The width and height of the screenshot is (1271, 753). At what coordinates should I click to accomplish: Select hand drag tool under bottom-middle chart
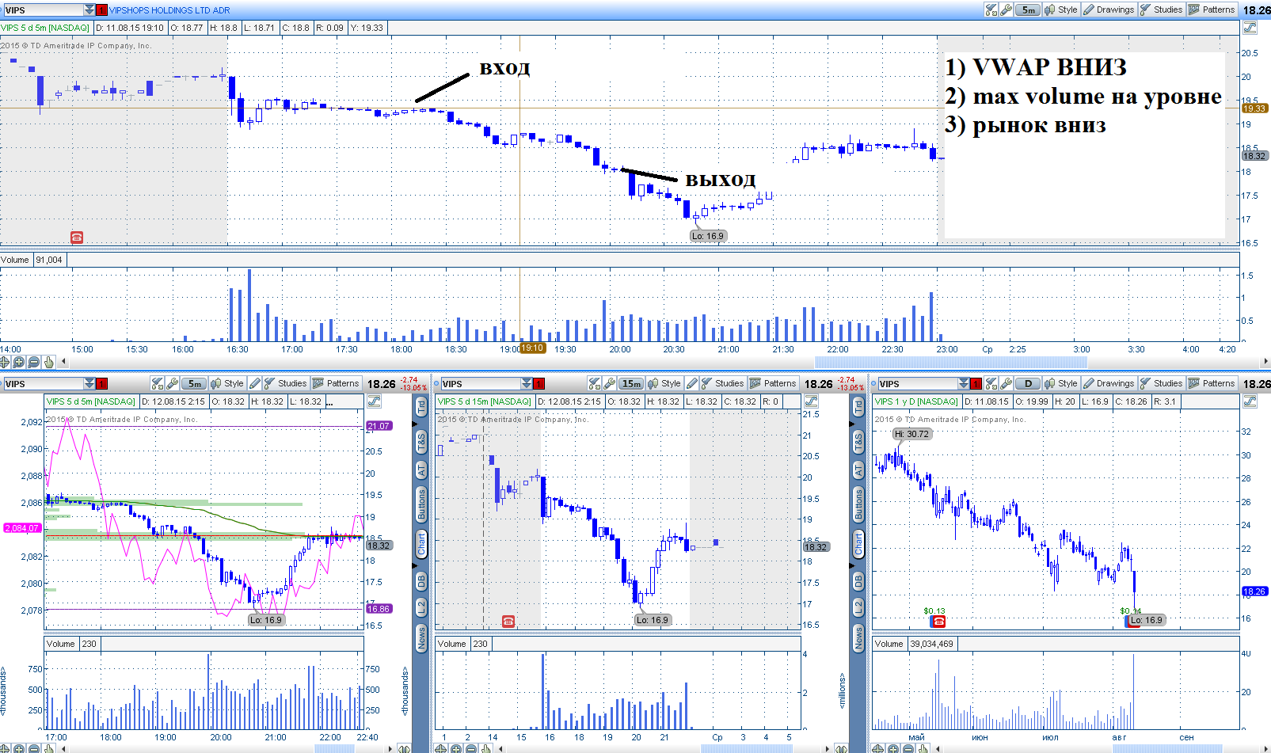coord(485,748)
